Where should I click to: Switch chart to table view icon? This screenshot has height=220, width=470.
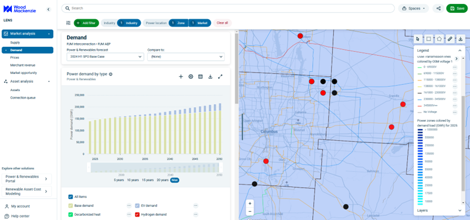201,77
